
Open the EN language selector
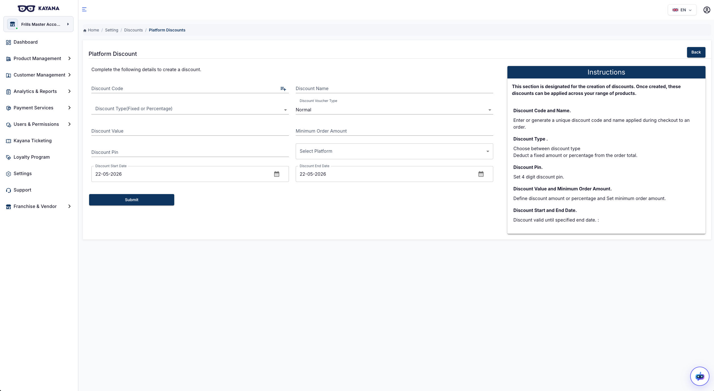(682, 10)
